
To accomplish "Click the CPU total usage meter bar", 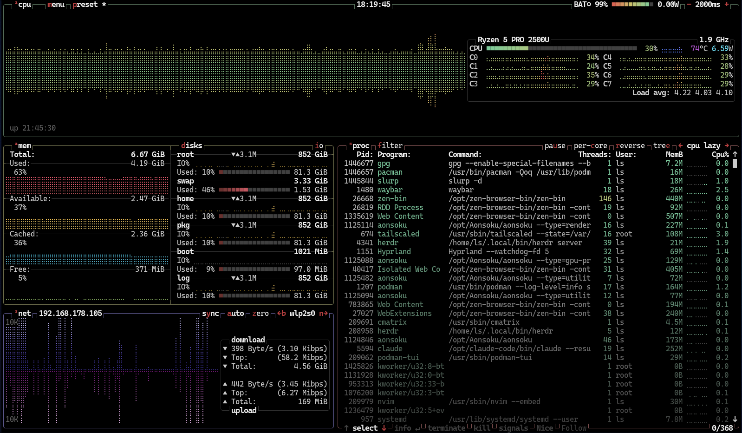I will [x=561, y=48].
